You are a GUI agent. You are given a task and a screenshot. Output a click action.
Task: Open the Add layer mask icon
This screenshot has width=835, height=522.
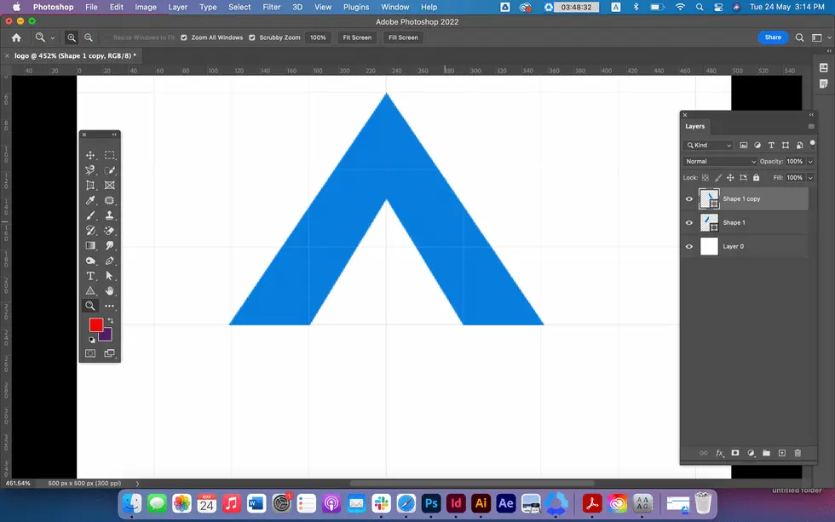(735, 453)
